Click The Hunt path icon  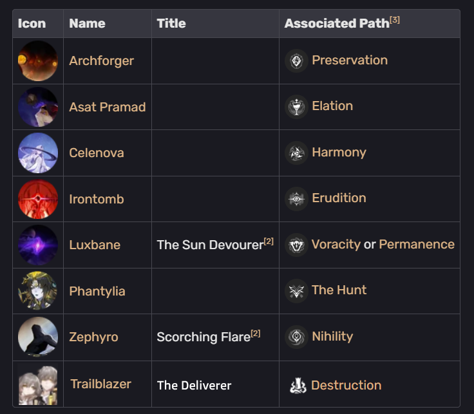click(296, 291)
